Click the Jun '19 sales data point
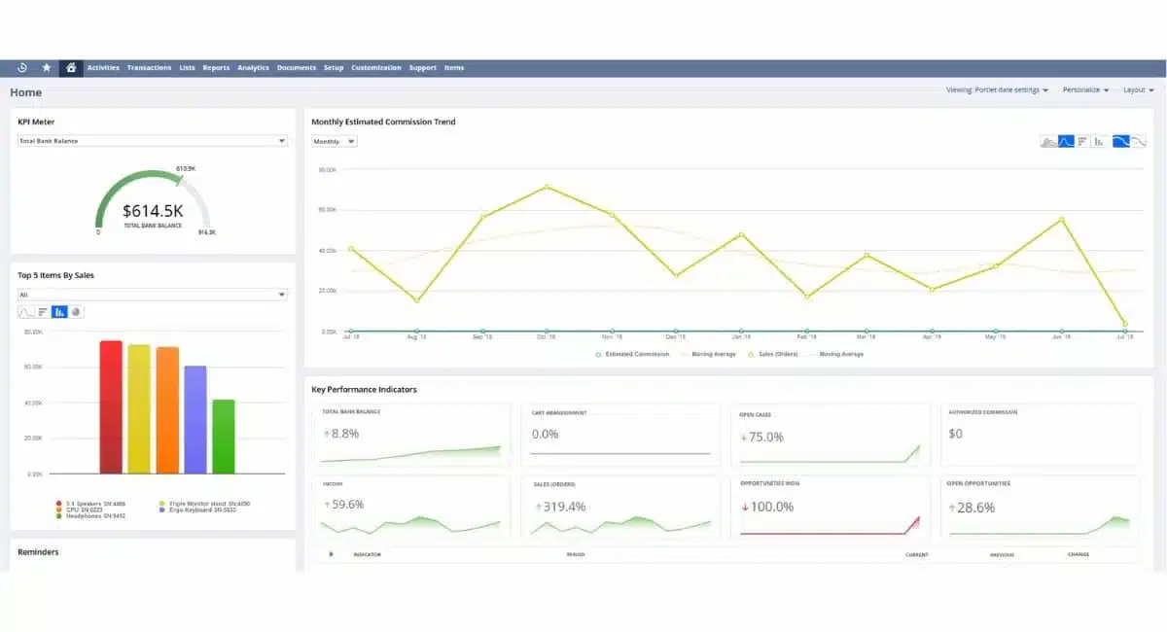This screenshot has height=632, width=1167. tap(1061, 219)
